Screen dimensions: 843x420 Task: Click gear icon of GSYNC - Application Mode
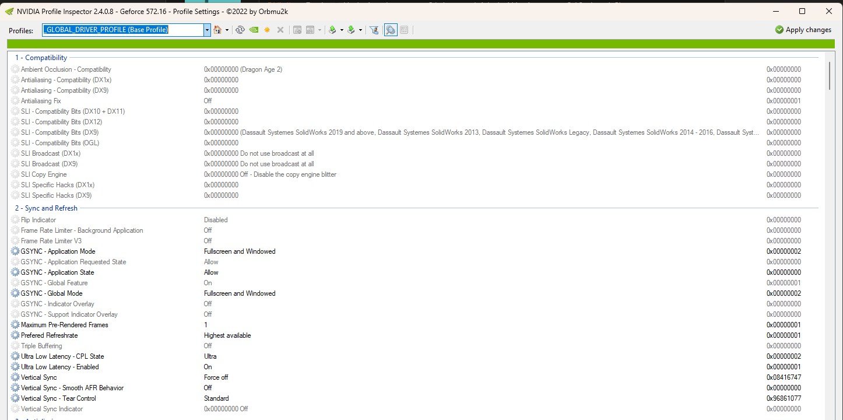tap(15, 251)
